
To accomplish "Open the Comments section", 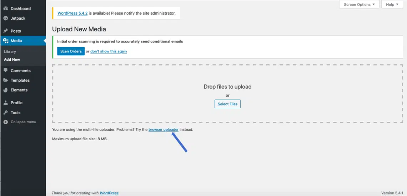I will [x=20, y=71].
